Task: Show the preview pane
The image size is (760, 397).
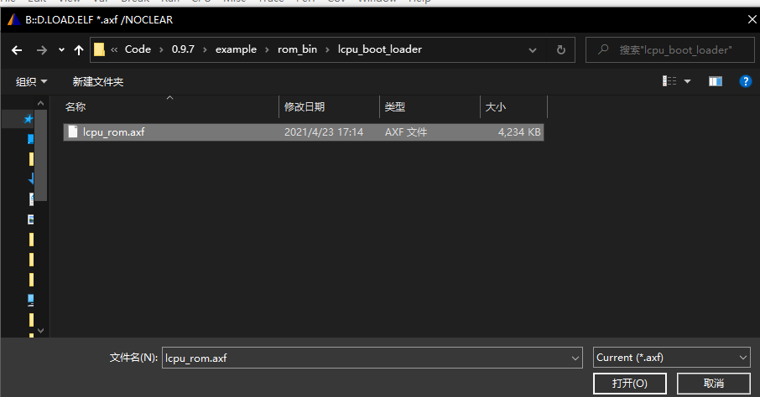Action: (715, 81)
